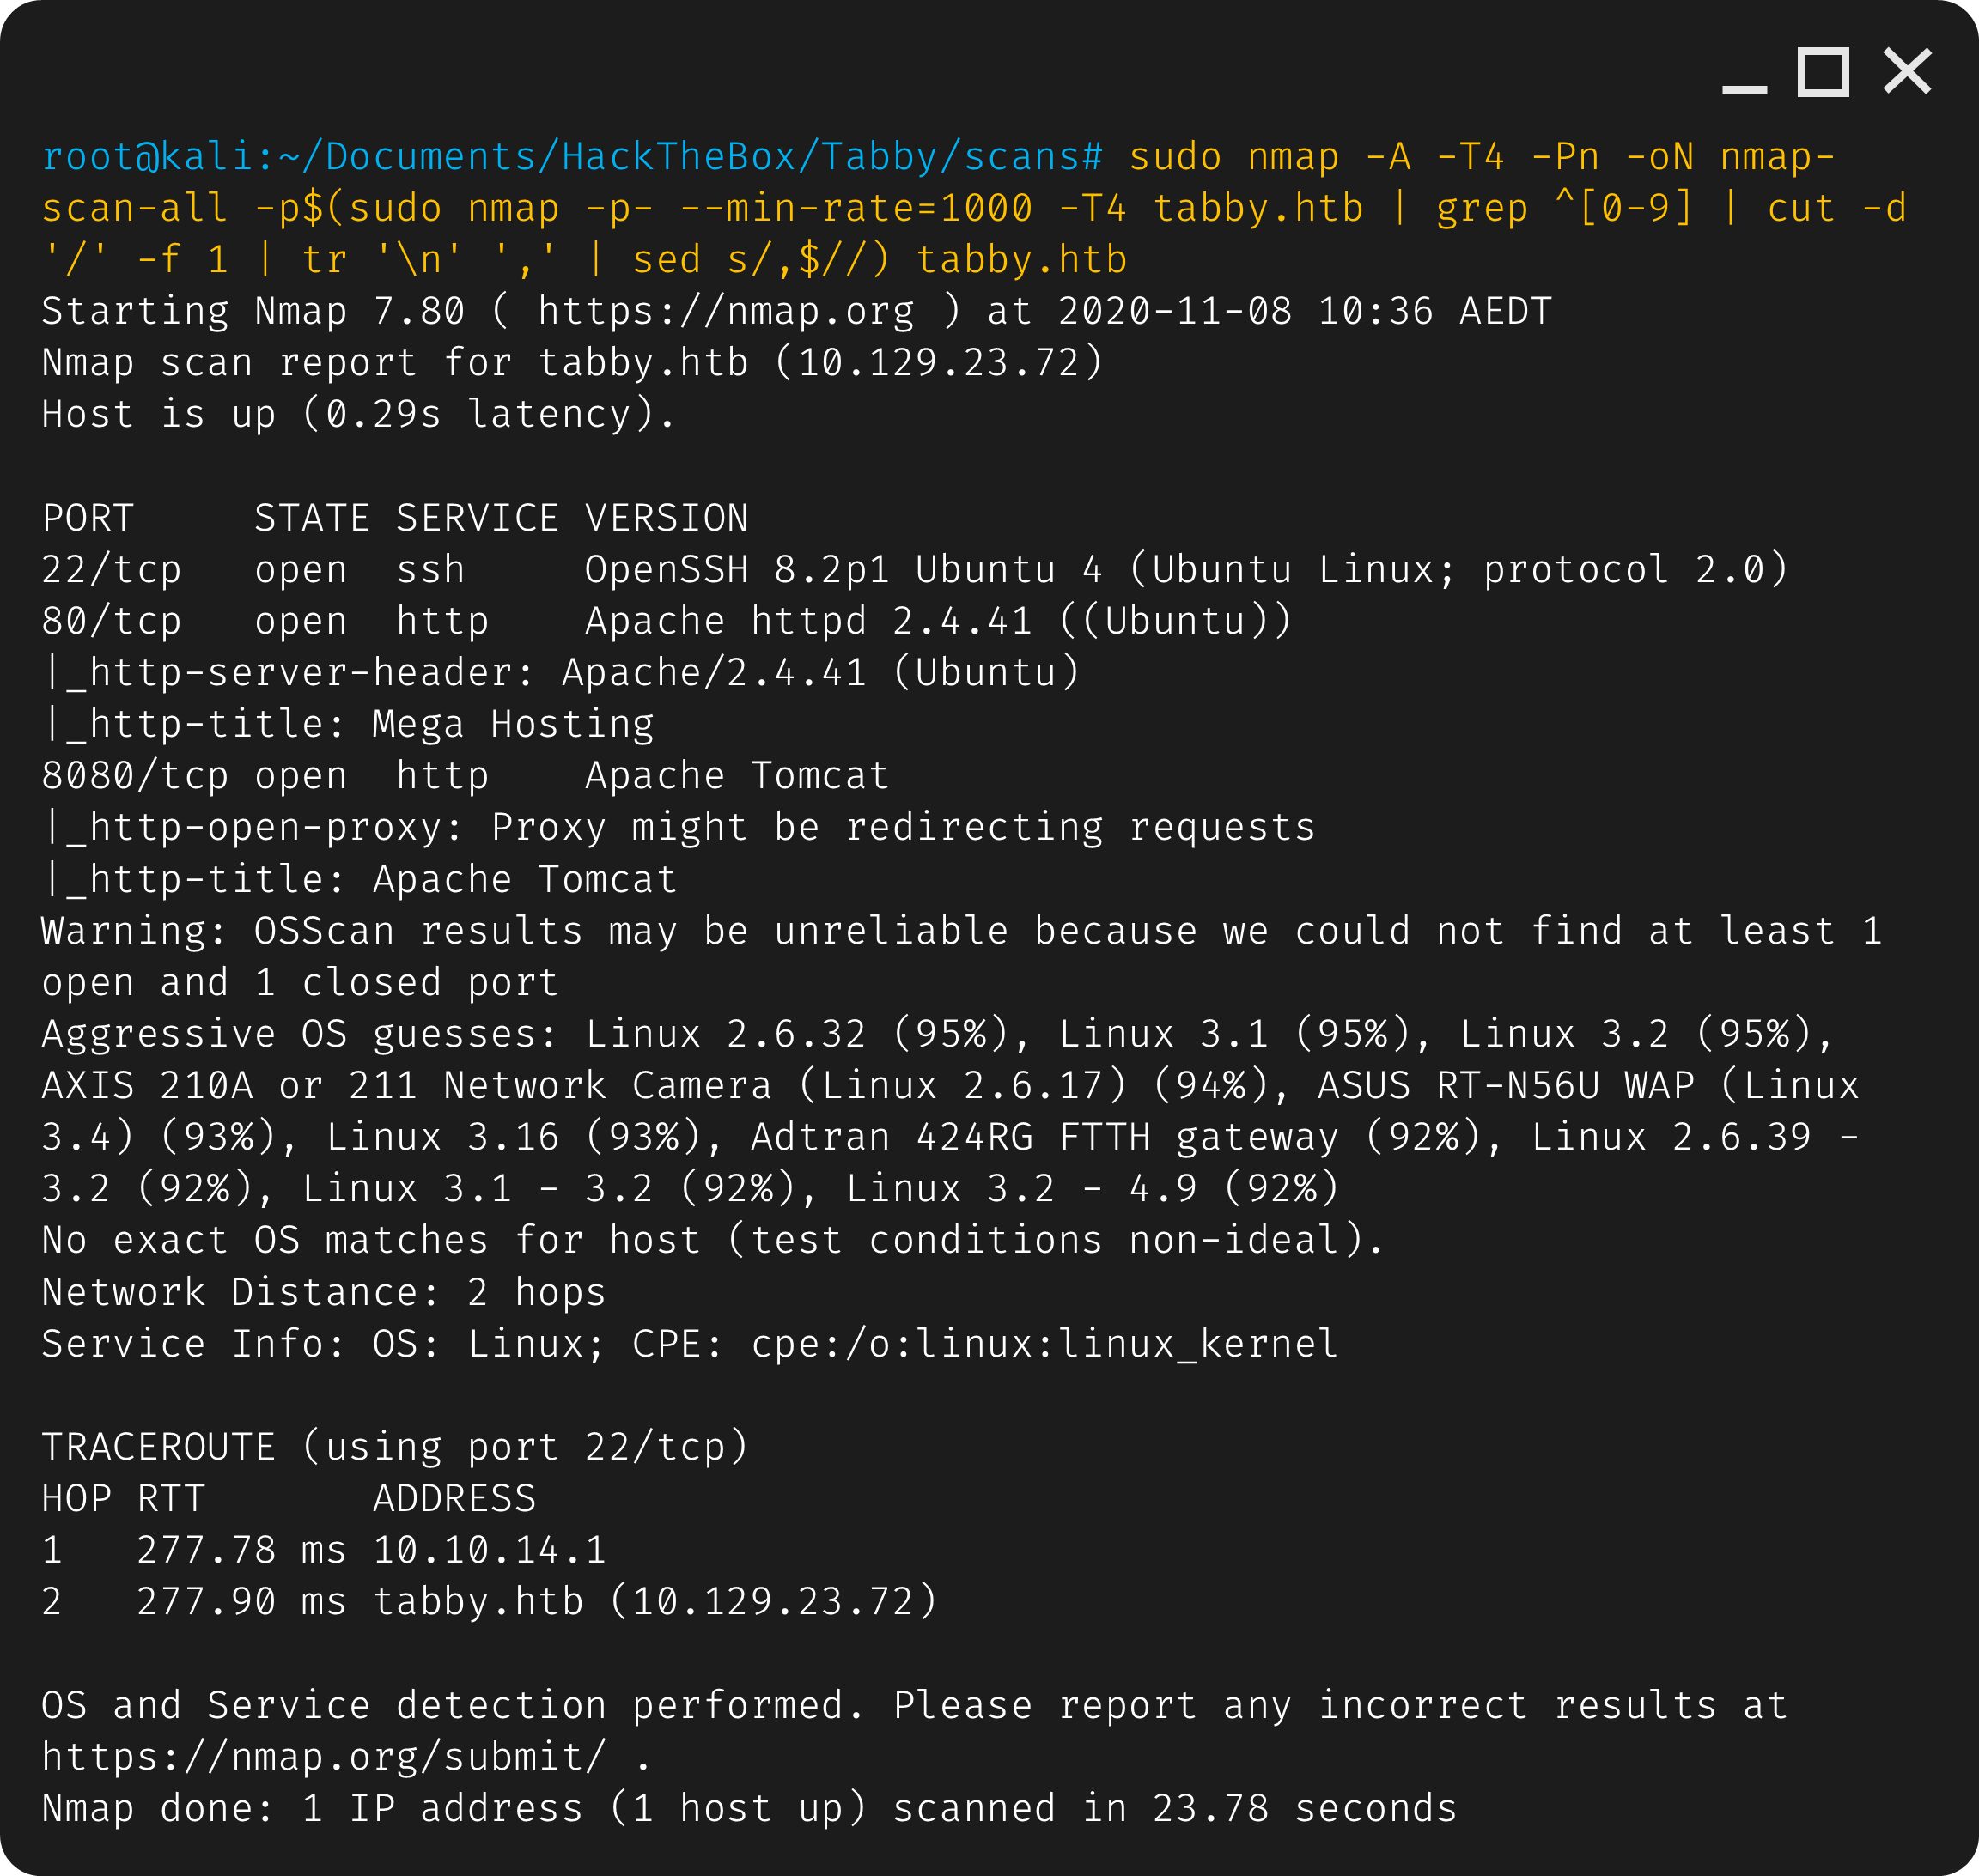Select the OpenSSH 8.2p1 version string
The image size is (1979, 1876).
[x=736, y=568]
